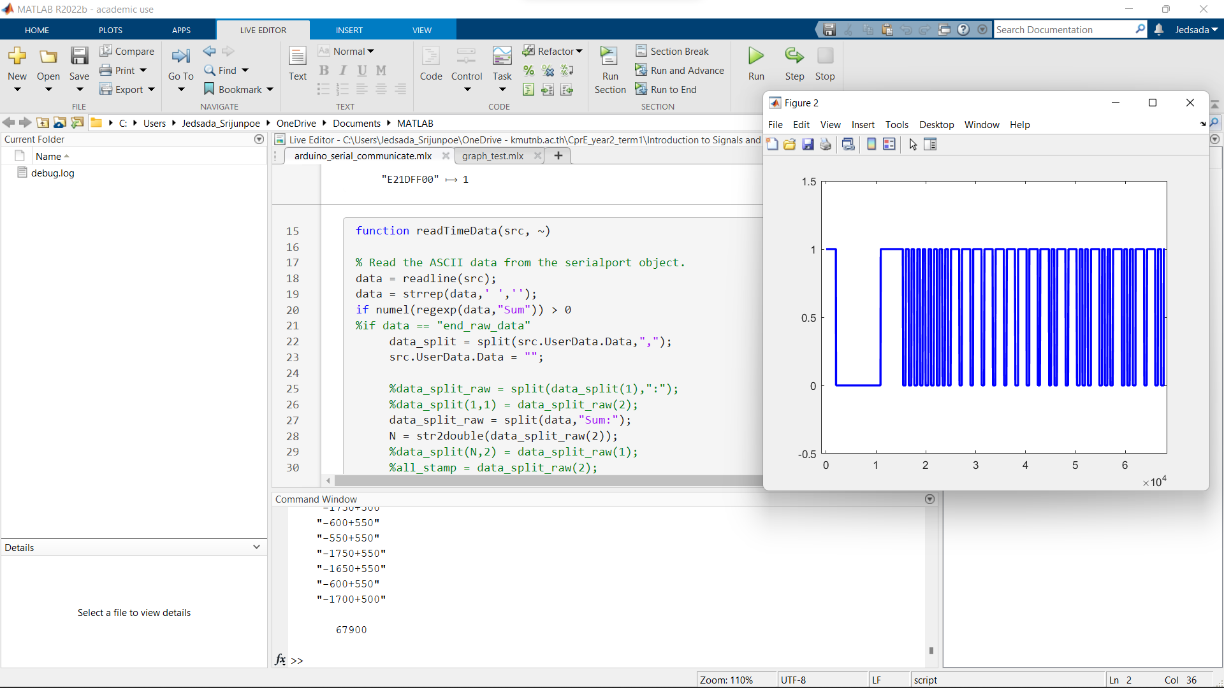Viewport: 1224px width, 688px height.
Task: Select debug.log in Current Folder
Action: pos(52,173)
